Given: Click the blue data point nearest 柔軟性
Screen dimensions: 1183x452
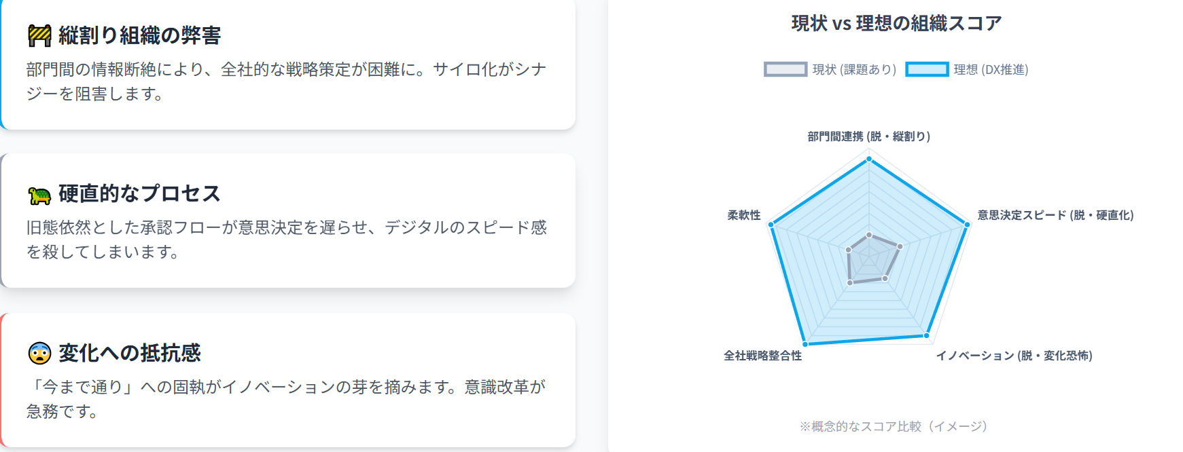Looking at the screenshot, I should [771, 224].
